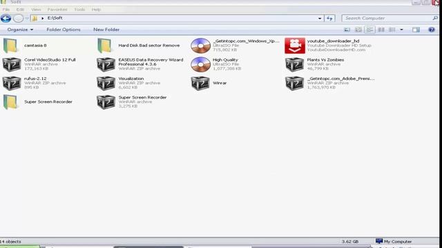Select the camtasia 8 folder icon
The width and height of the screenshot is (442, 248).
click(10, 45)
